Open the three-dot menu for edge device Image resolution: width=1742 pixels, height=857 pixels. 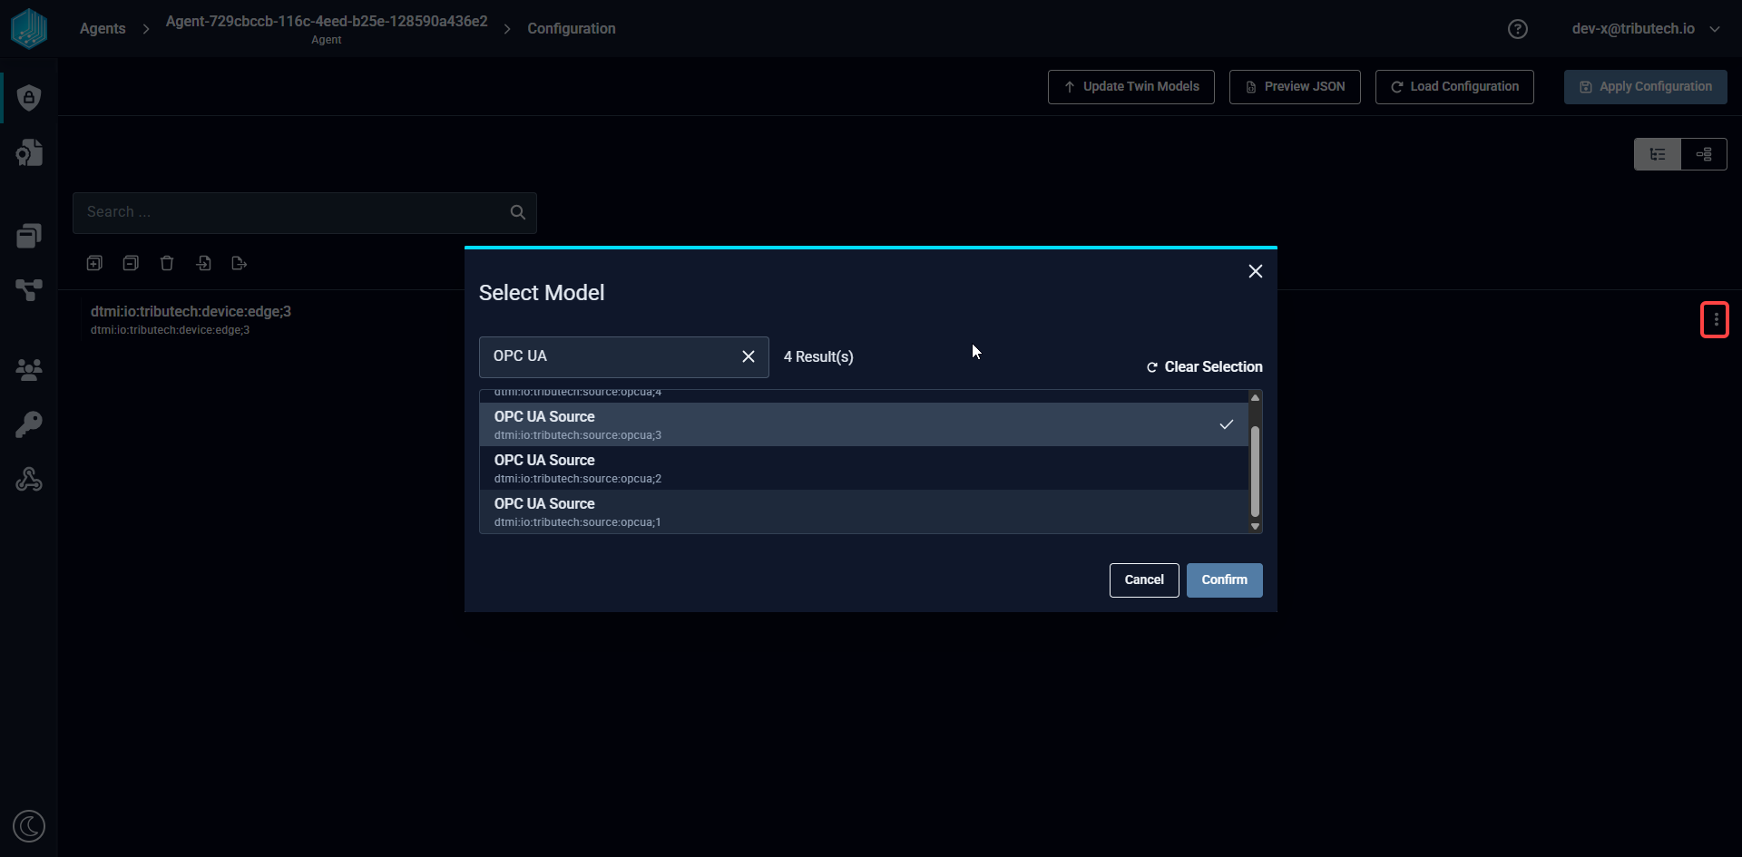(x=1715, y=319)
